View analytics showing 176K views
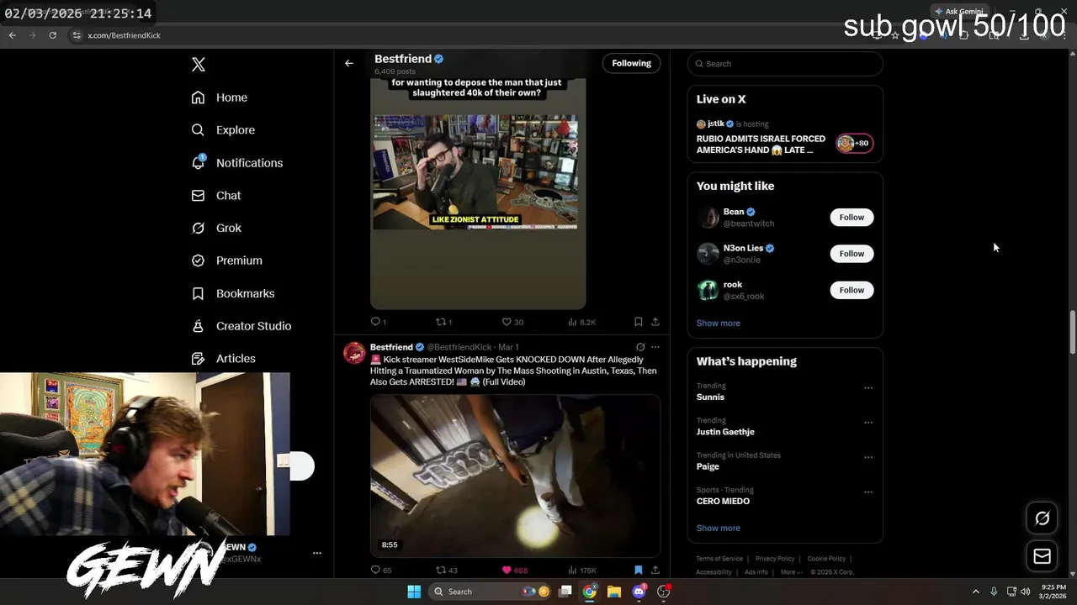Image resolution: width=1077 pixels, height=605 pixels. point(581,570)
